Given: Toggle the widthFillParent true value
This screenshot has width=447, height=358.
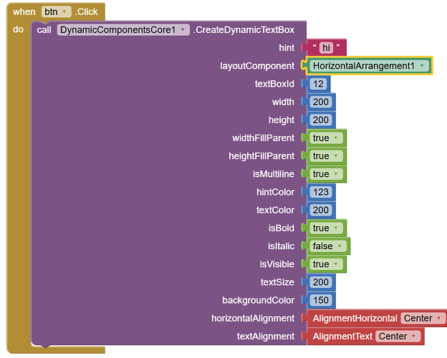Looking at the screenshot, I should coord(325,138).
